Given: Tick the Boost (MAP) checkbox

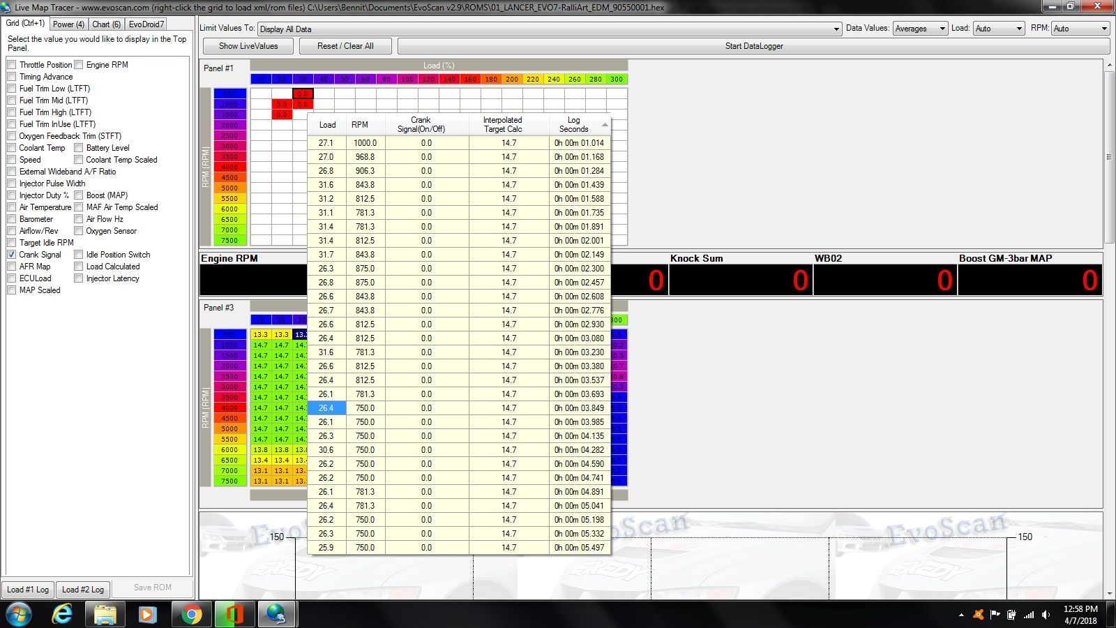Looking at the screenshot, I should 79,195.
